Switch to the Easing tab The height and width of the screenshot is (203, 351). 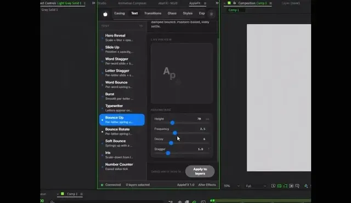(120, 13)
